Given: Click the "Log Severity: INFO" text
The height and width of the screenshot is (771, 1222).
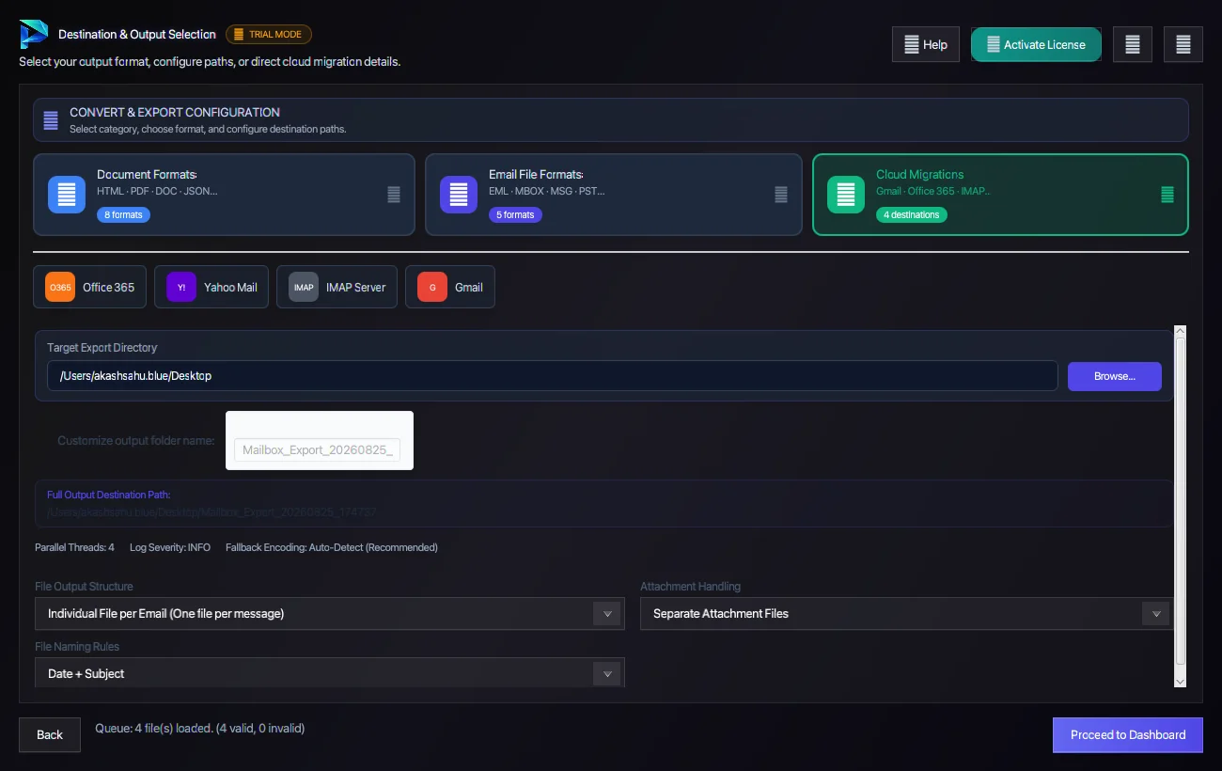Looking at the screenshot, I should pyautogui.click(x=170, y=547).
